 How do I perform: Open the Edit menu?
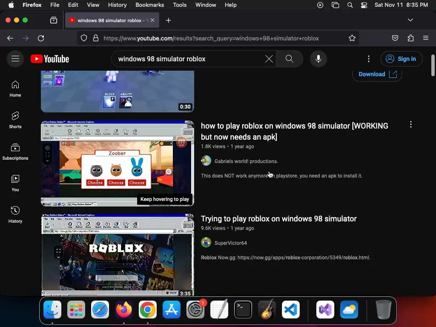point(73,5)
